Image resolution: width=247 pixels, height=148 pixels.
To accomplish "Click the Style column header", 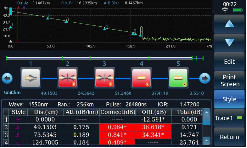I will point(19,112).
